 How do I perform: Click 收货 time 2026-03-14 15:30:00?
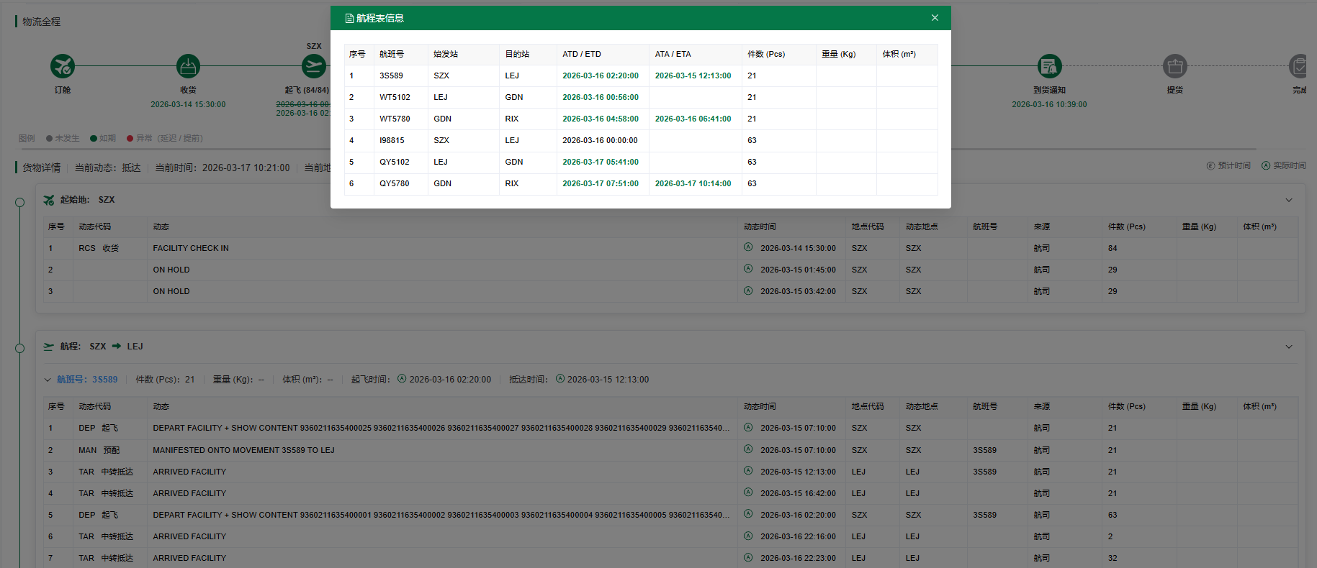tap(188, 104)
